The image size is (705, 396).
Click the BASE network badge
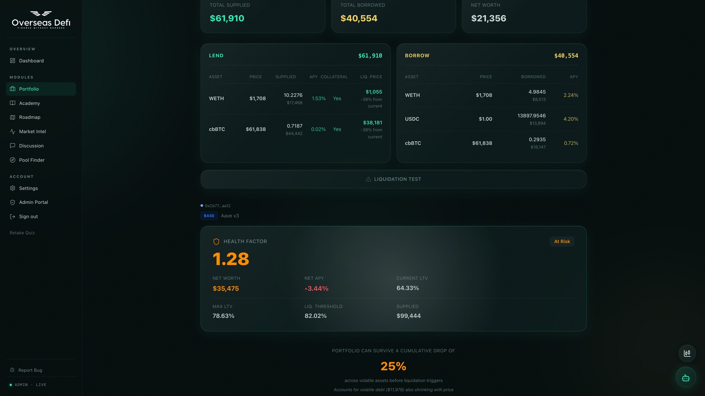click(x=209, y=216)
